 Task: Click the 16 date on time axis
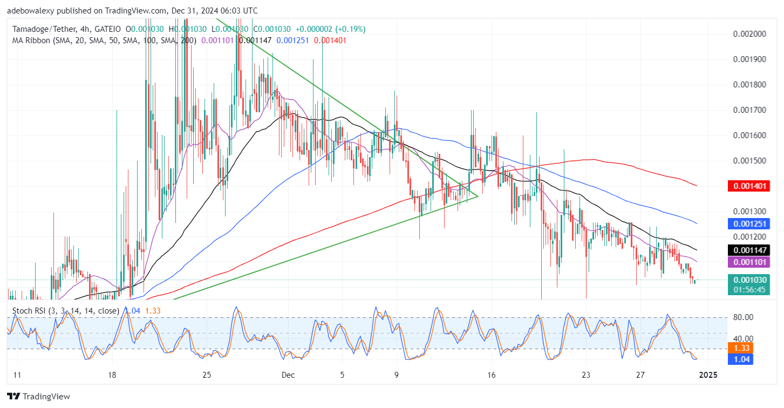(x=491, y=375)
